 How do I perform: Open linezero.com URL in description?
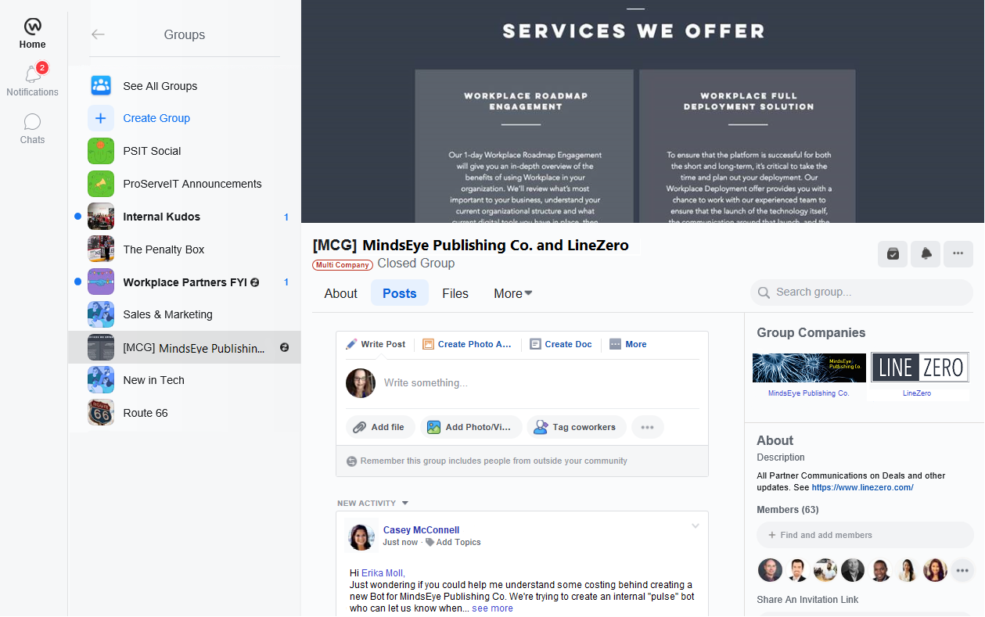[x=862, y=487]
